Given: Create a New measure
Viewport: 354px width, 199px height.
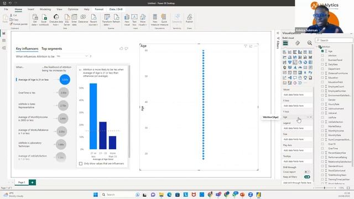Looking at the screenshot, I should point(155,20).
